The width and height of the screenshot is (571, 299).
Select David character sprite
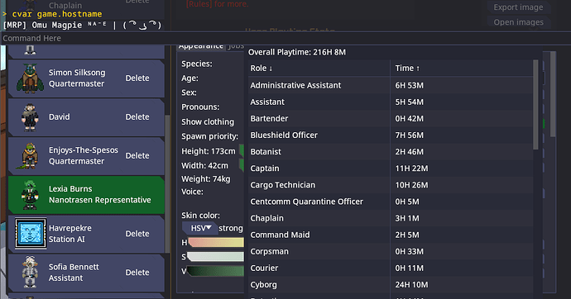click(x=30, y=117)
